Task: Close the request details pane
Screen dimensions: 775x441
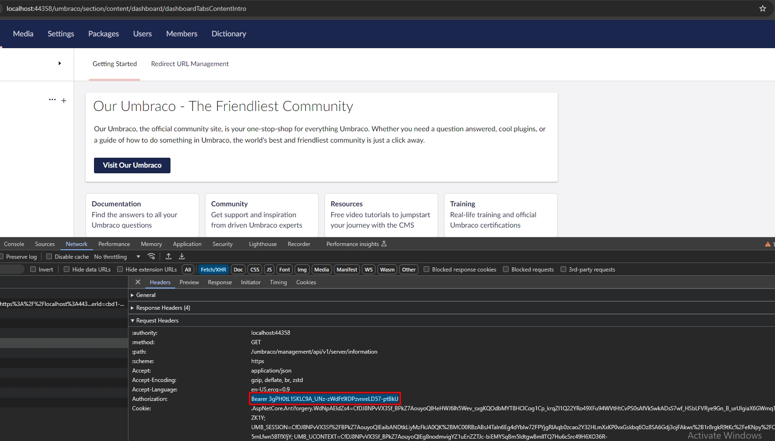Action: [x=138, y=282]
